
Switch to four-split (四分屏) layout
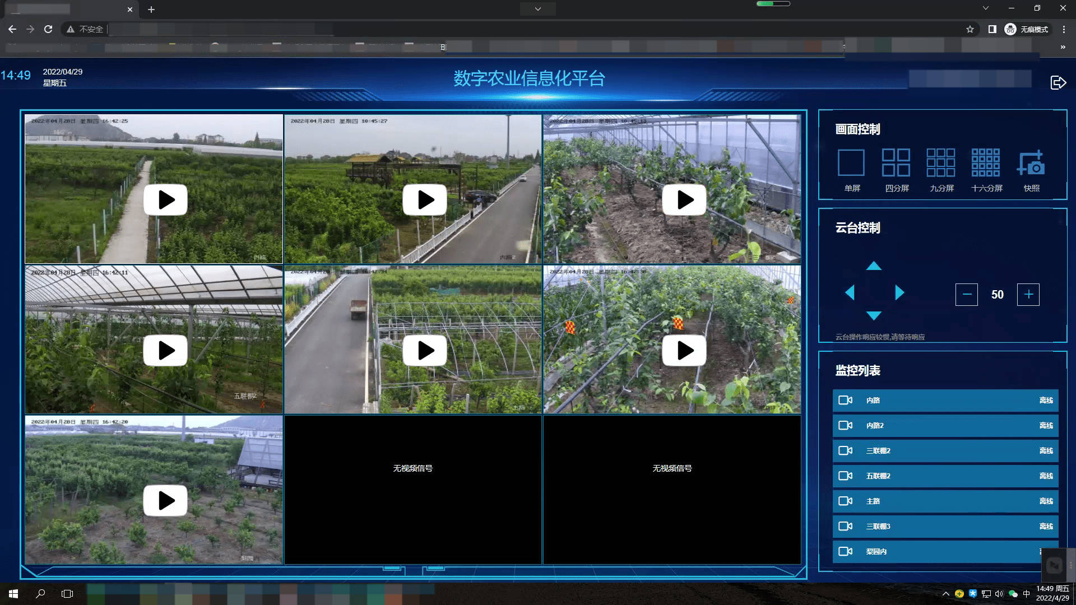point(896,163)
